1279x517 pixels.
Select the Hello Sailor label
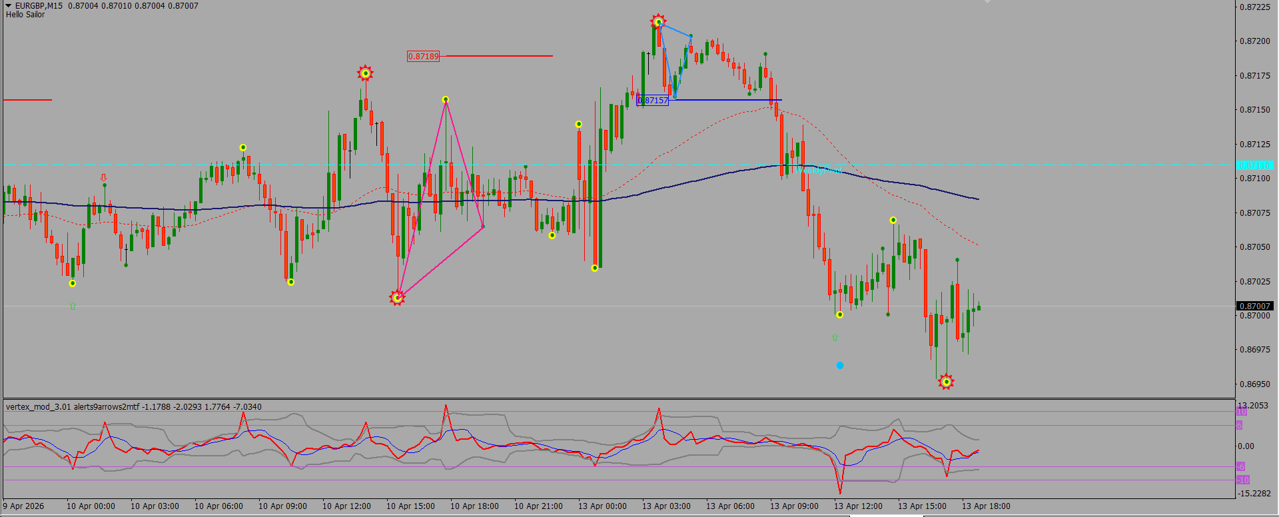25,15
